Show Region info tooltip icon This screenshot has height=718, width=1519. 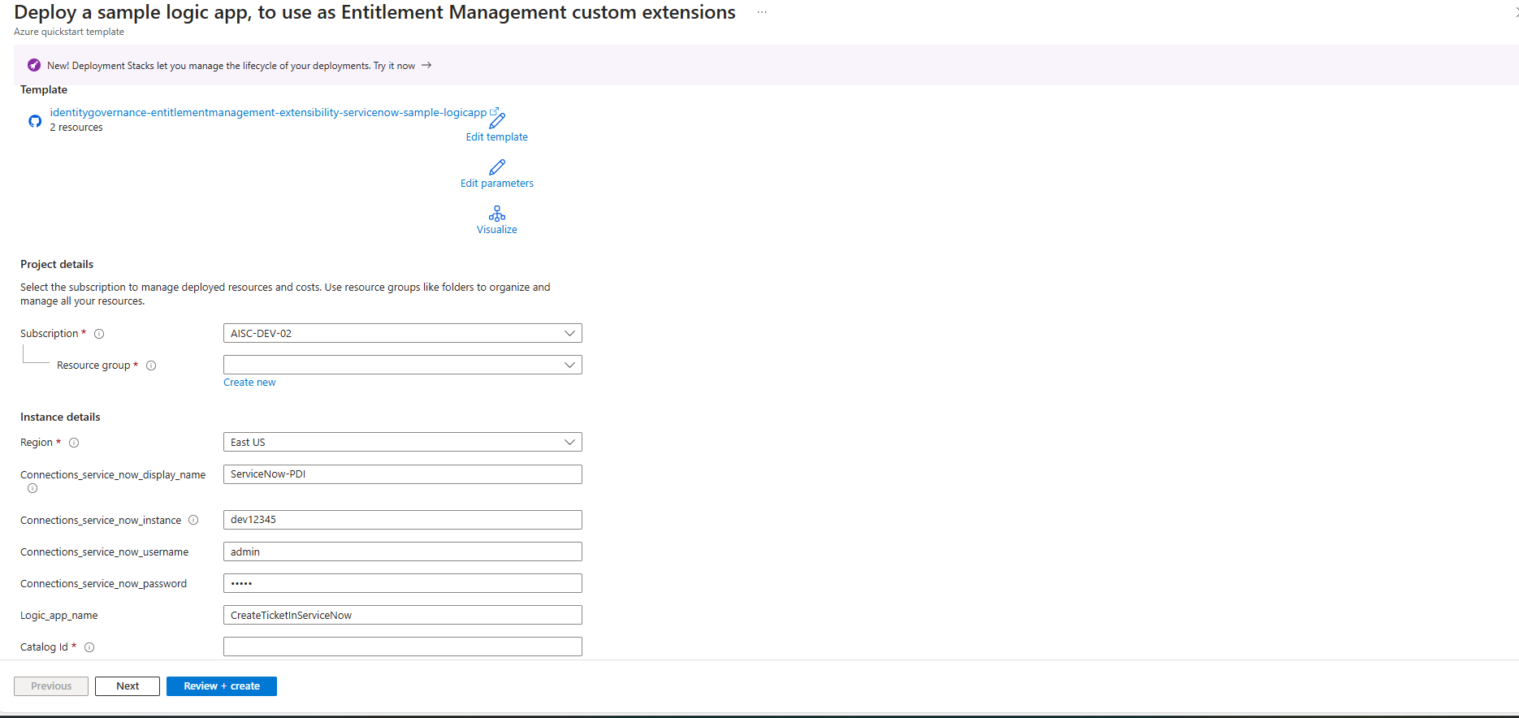(74, 443)
